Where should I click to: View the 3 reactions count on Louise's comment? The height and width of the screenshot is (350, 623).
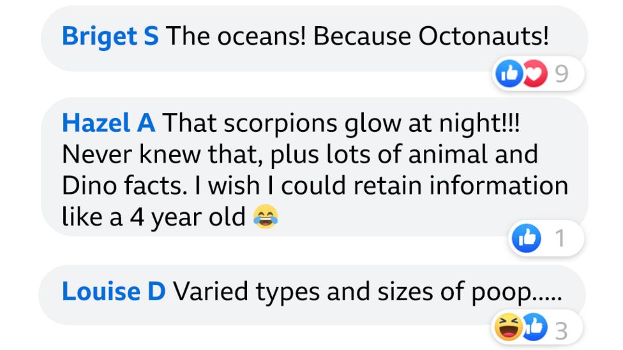(x=561, y=330)
